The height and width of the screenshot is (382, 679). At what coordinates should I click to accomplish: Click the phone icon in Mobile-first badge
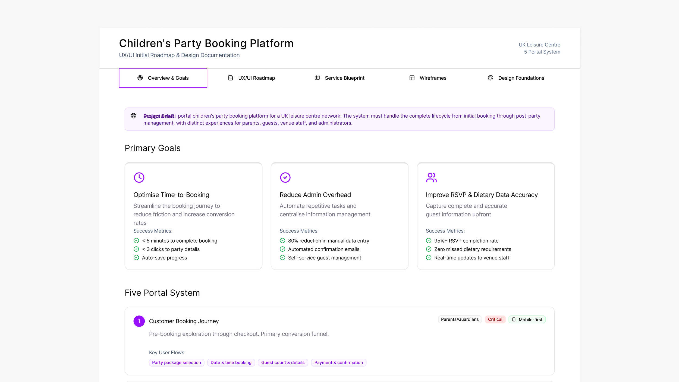tap(514, 320)
